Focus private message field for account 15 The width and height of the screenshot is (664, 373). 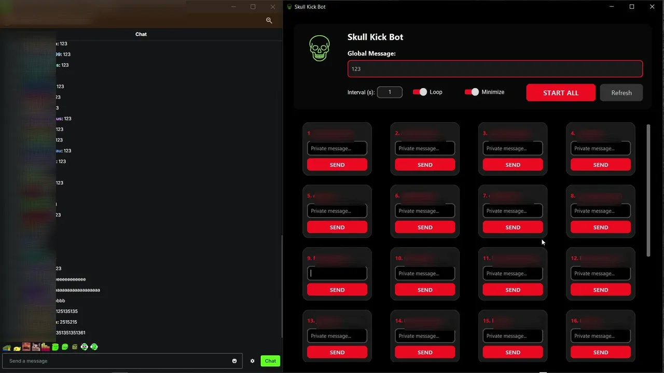[x=513, y=336]
